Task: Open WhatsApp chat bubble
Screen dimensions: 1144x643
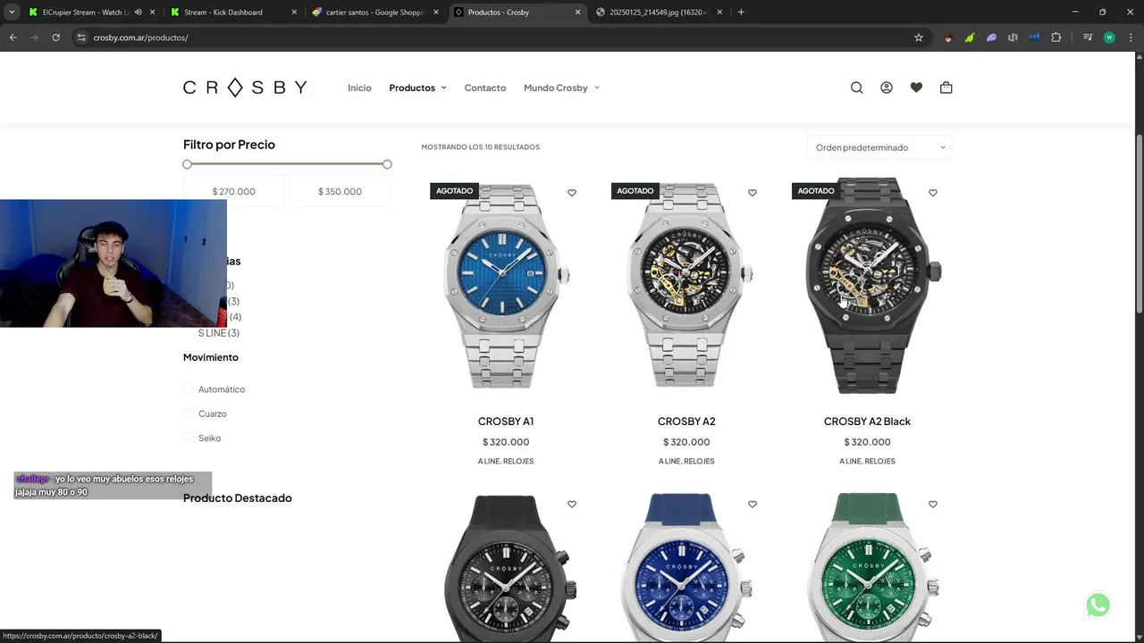Action: (x=1098, y=605)
